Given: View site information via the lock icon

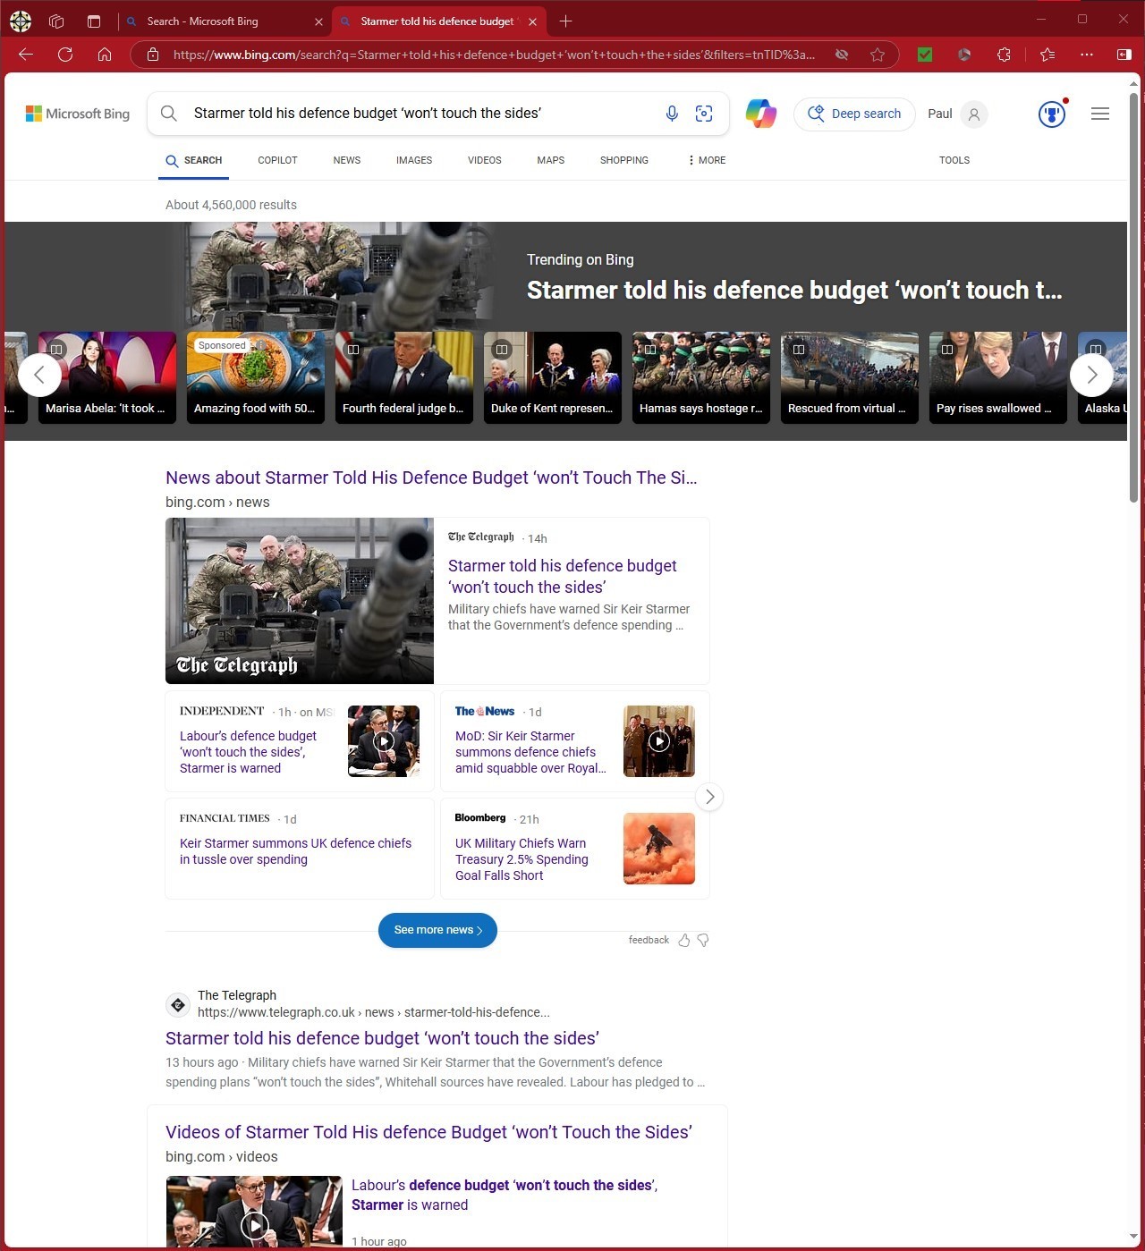Looking at the screenshot, I should (153, 55).
